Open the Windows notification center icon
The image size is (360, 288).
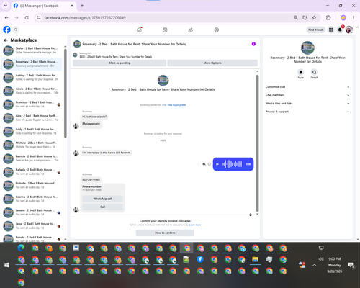351,265
